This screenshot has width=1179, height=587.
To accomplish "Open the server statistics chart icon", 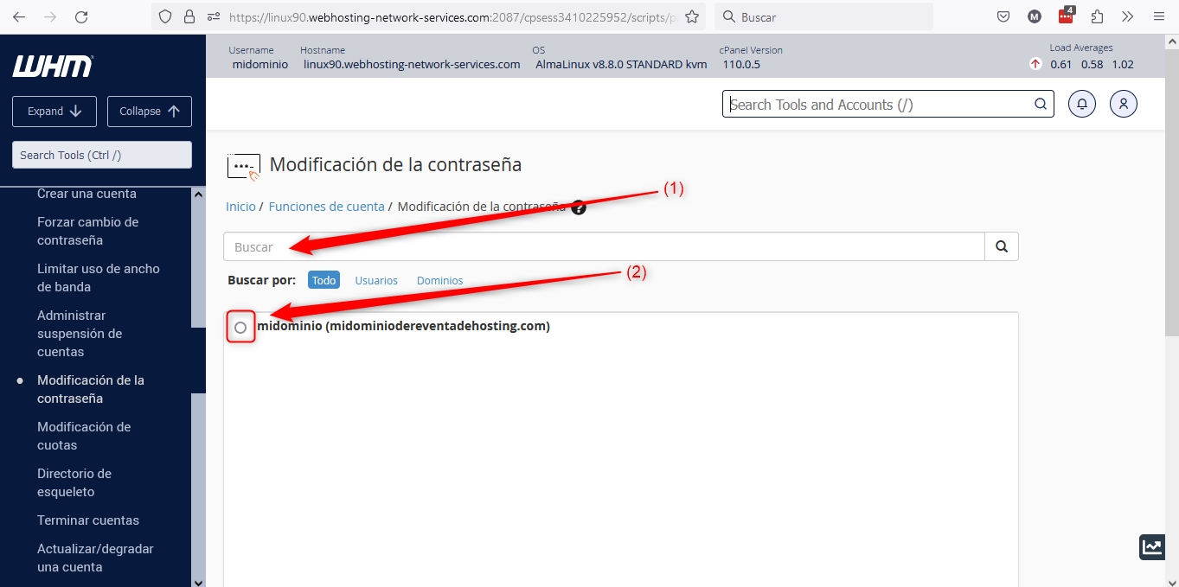I will (x=1152, y=546).
